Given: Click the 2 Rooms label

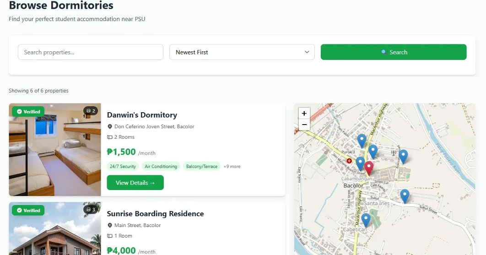Looking at the screenshot, I should pyautogui.click(x=124, y=137).
